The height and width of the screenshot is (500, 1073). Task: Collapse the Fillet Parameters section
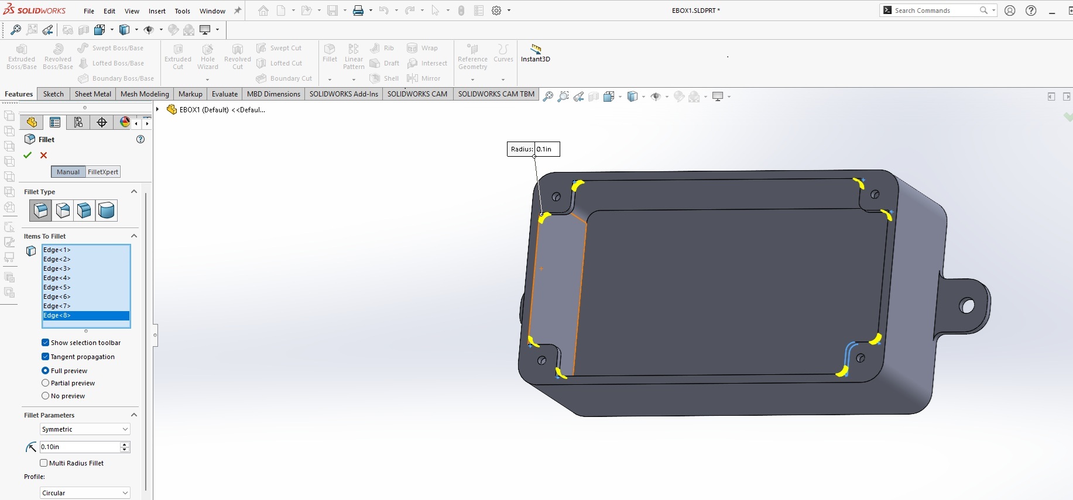[x=134, y=415]
